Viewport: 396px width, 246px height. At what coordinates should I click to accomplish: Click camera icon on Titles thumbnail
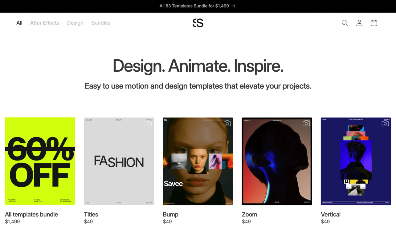click(148, 123)
